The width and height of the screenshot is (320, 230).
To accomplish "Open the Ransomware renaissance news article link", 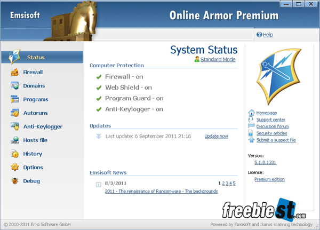I will [x=161, y=191].
